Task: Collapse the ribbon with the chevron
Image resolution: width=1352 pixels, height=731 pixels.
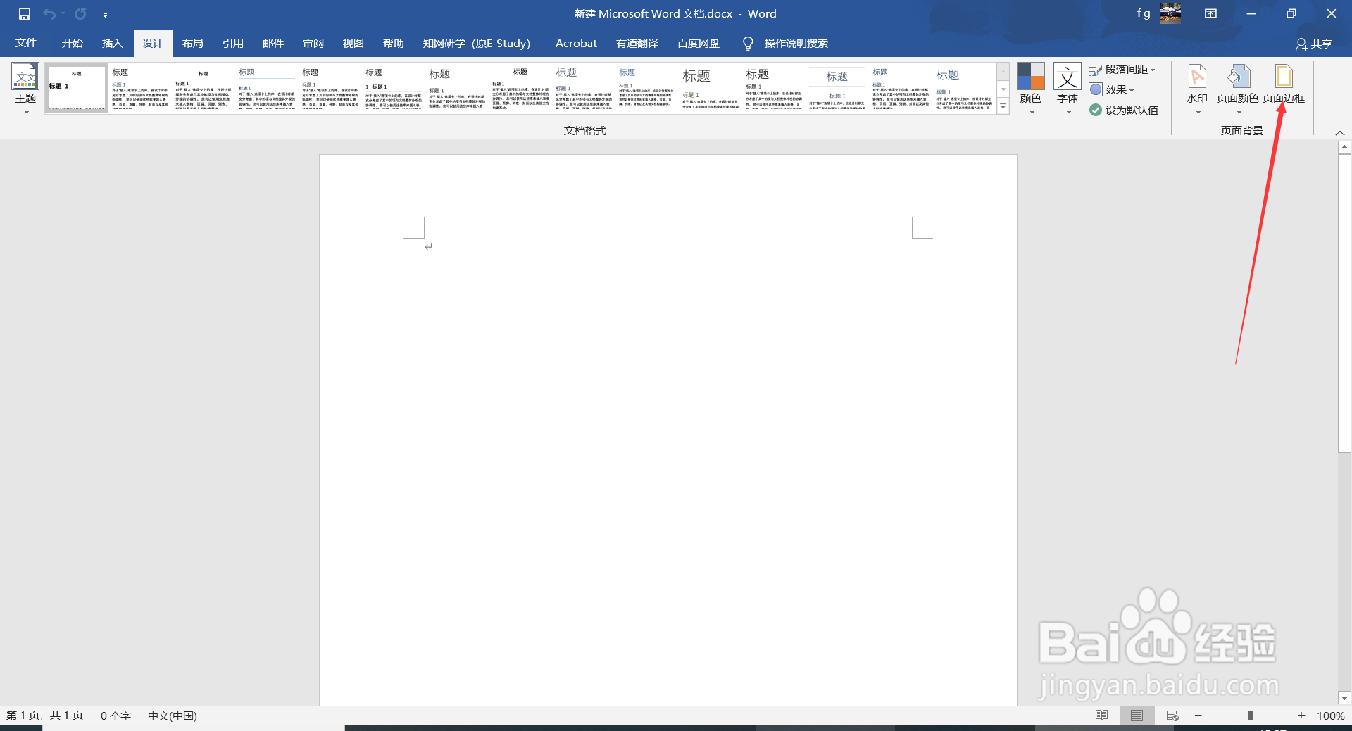Action: [x=1340, y=133]
